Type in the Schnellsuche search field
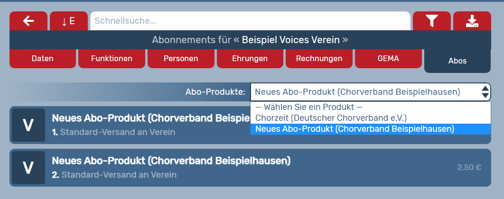 click(x=250, y=21)
